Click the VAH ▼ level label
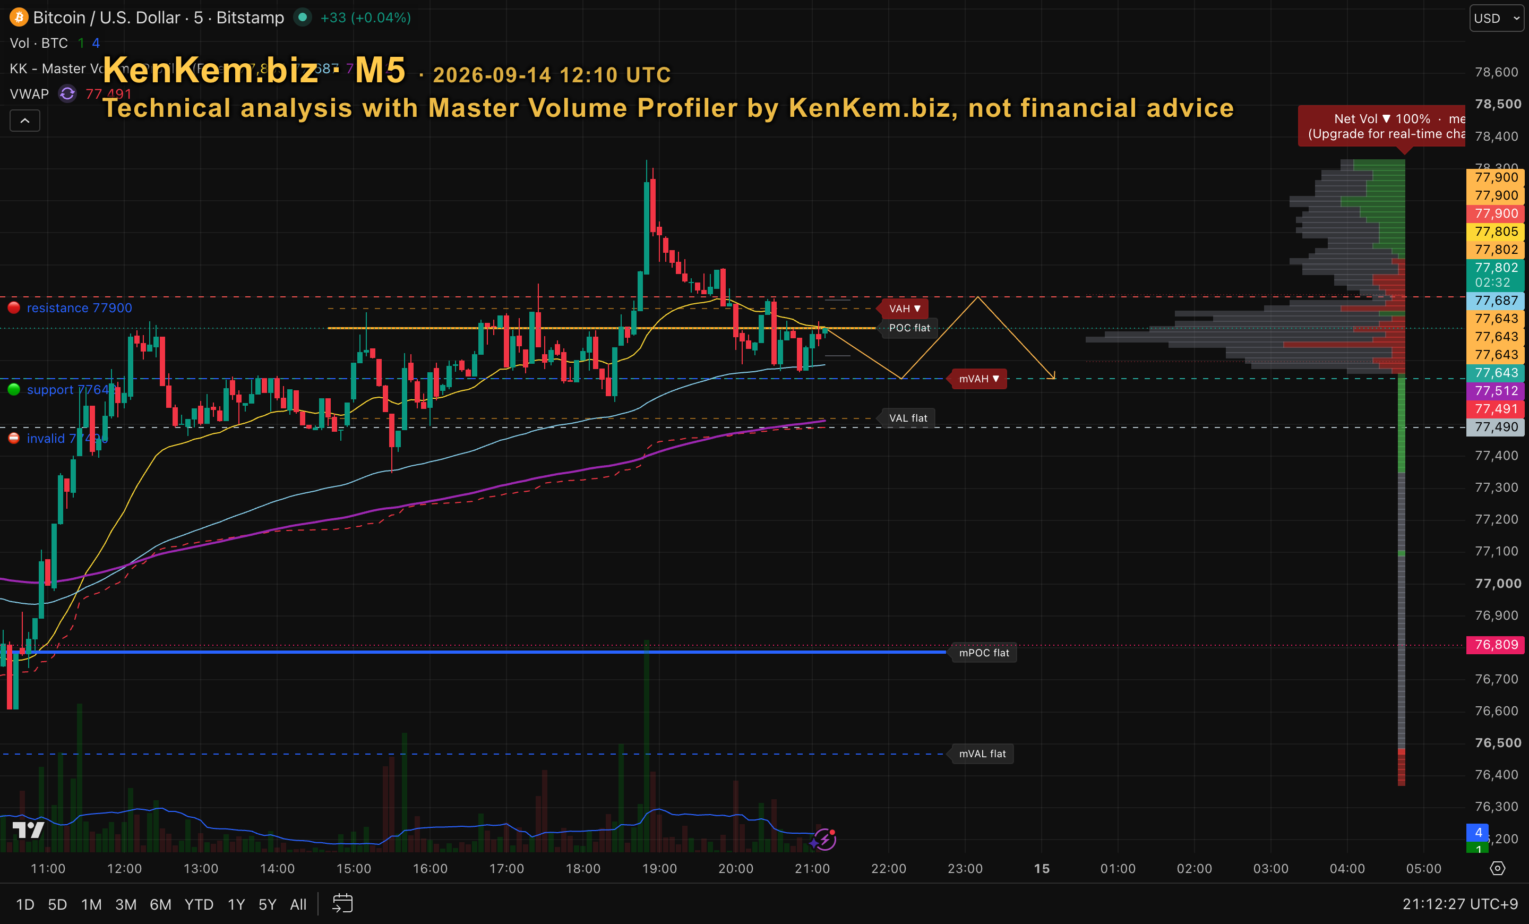The width and height of the screenshot is (1529, 924). pos(905,309)
